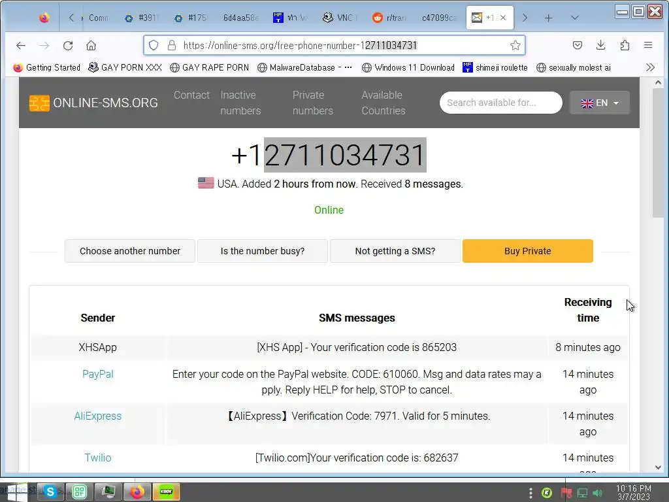Open the EN language dropdown
669x502 pixels.
click(x=600, y=103)
